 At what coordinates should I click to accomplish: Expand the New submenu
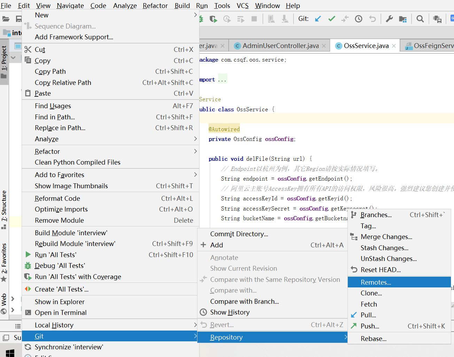click(x=110, y=15)
